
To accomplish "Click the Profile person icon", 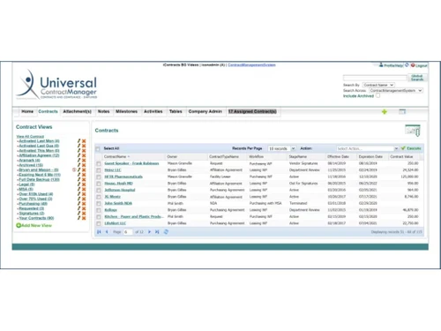I will pos(381,64).
